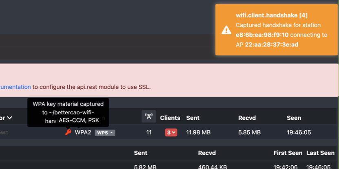Sort clients table by First Seen
The image size is (339, 169).
click(288, 153)
